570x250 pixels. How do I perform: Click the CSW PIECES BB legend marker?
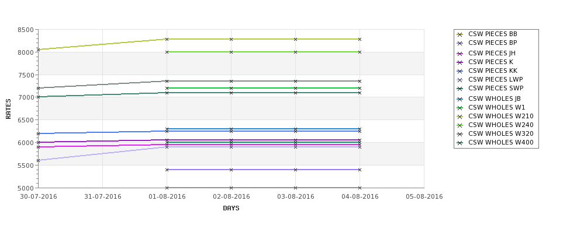pos(460,34)
